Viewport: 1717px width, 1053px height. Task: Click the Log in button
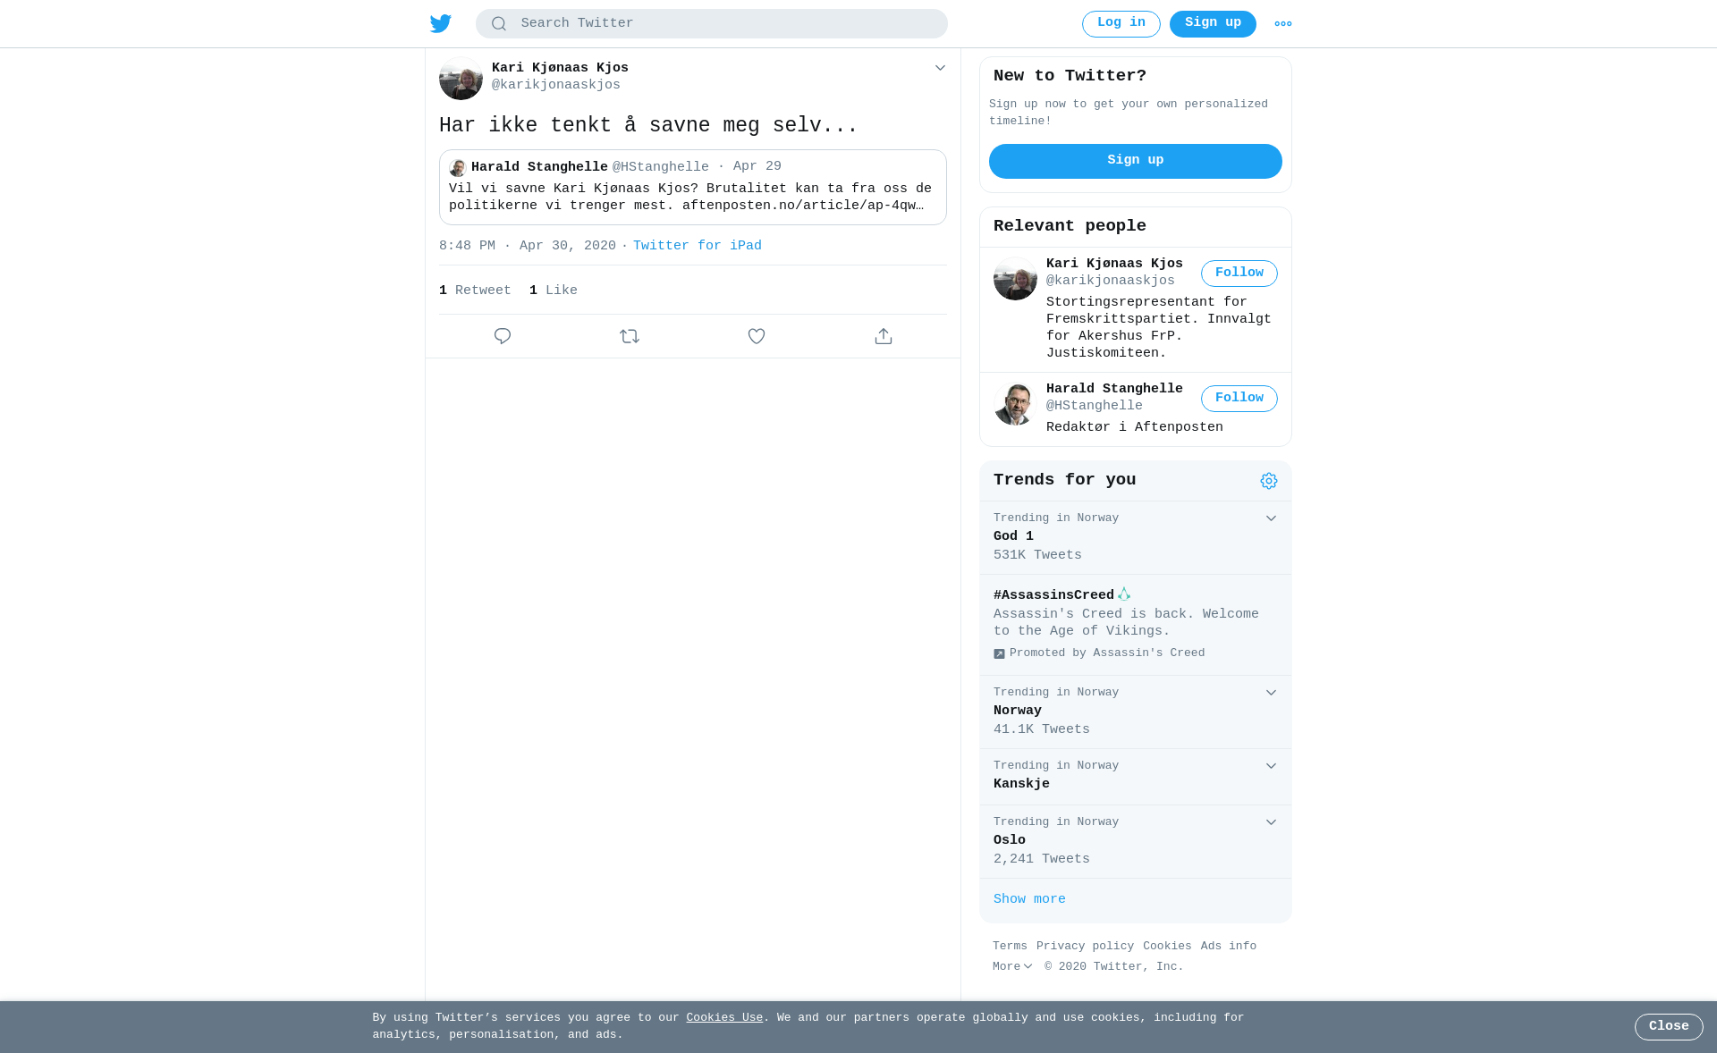[x=1121, y=24]
